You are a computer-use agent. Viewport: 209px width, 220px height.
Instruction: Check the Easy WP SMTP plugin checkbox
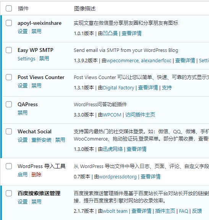pyautogui.click(x=9, y=50)
